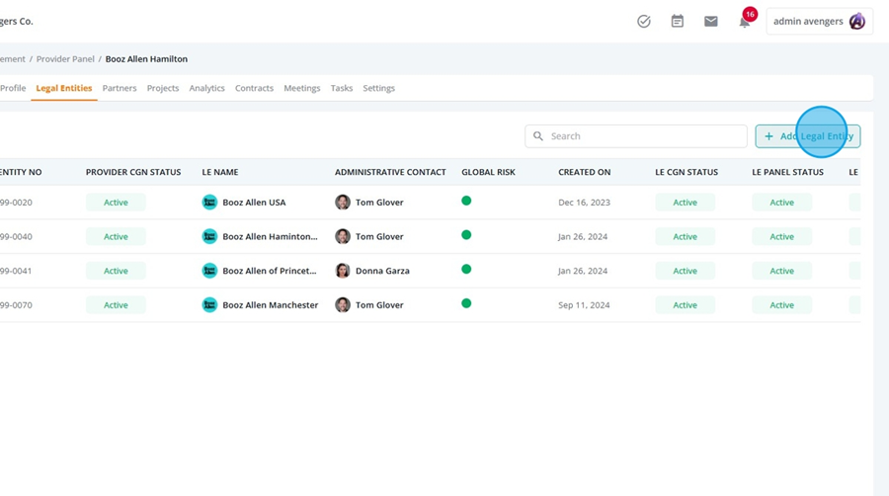The width and height of the screenshot is (889, 496).
Task: Click the Add Legal Entity button
Action: click(808, 136)
